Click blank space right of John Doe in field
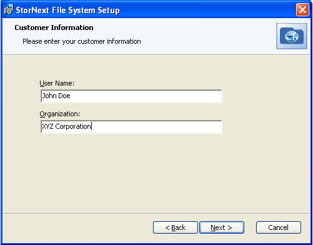The width and height of the screenshot is (313, 245). [x=146, y=96]
